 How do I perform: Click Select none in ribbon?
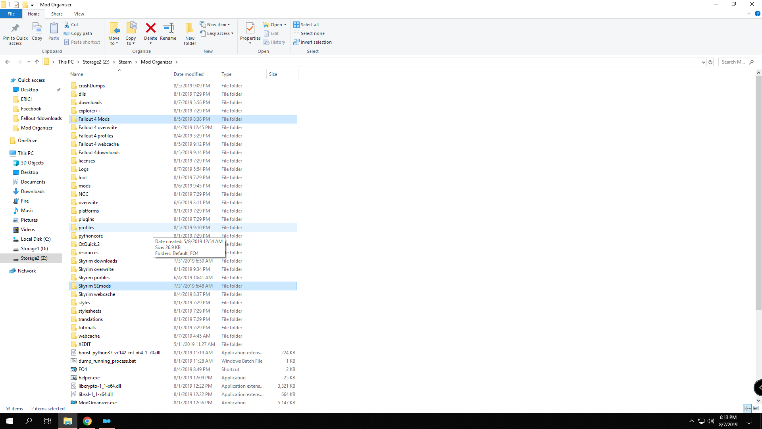[309, 33]
